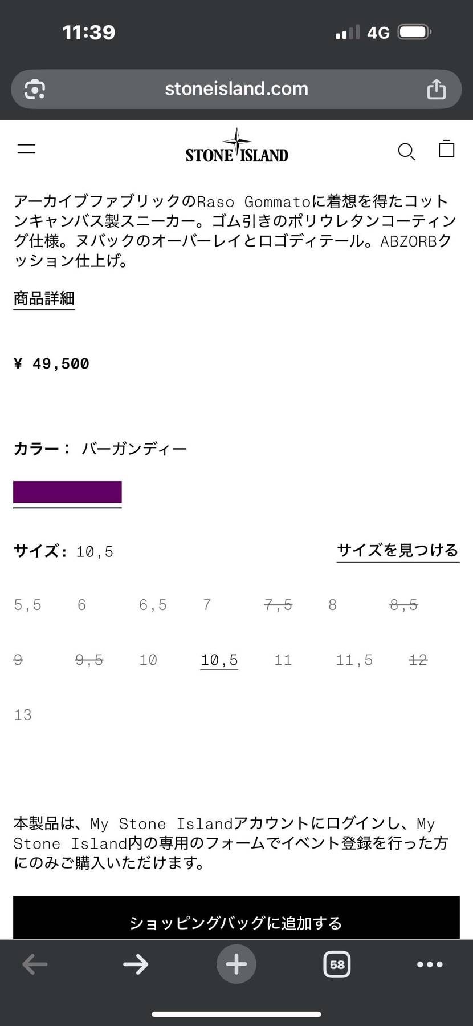Tap the browser forward arrow
This screenshot has width=473, height=1026.
[x=136, y=964]
